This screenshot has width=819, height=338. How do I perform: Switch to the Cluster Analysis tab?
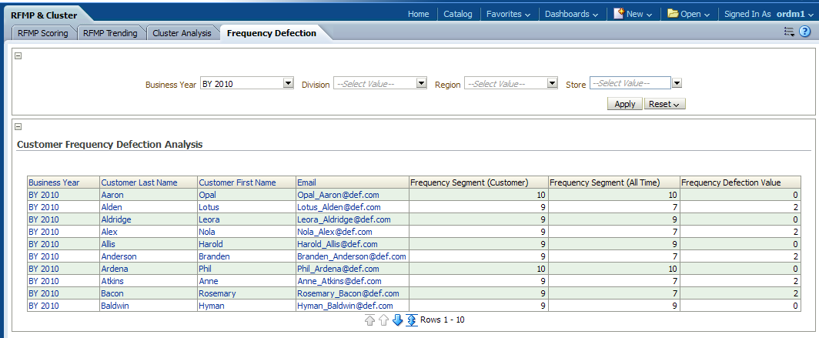pyautogui.click(x=182, y=33)
